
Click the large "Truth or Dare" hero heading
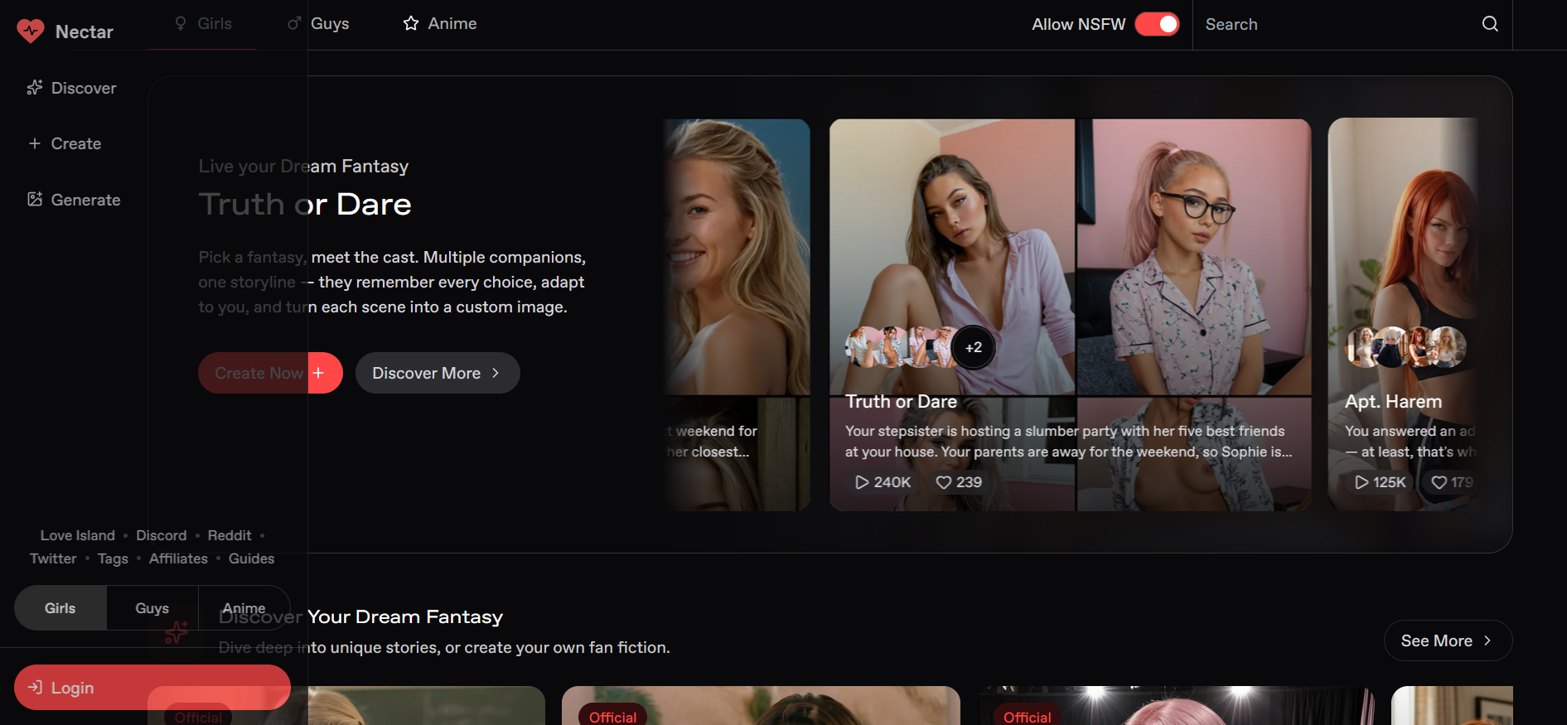point(305,205)
